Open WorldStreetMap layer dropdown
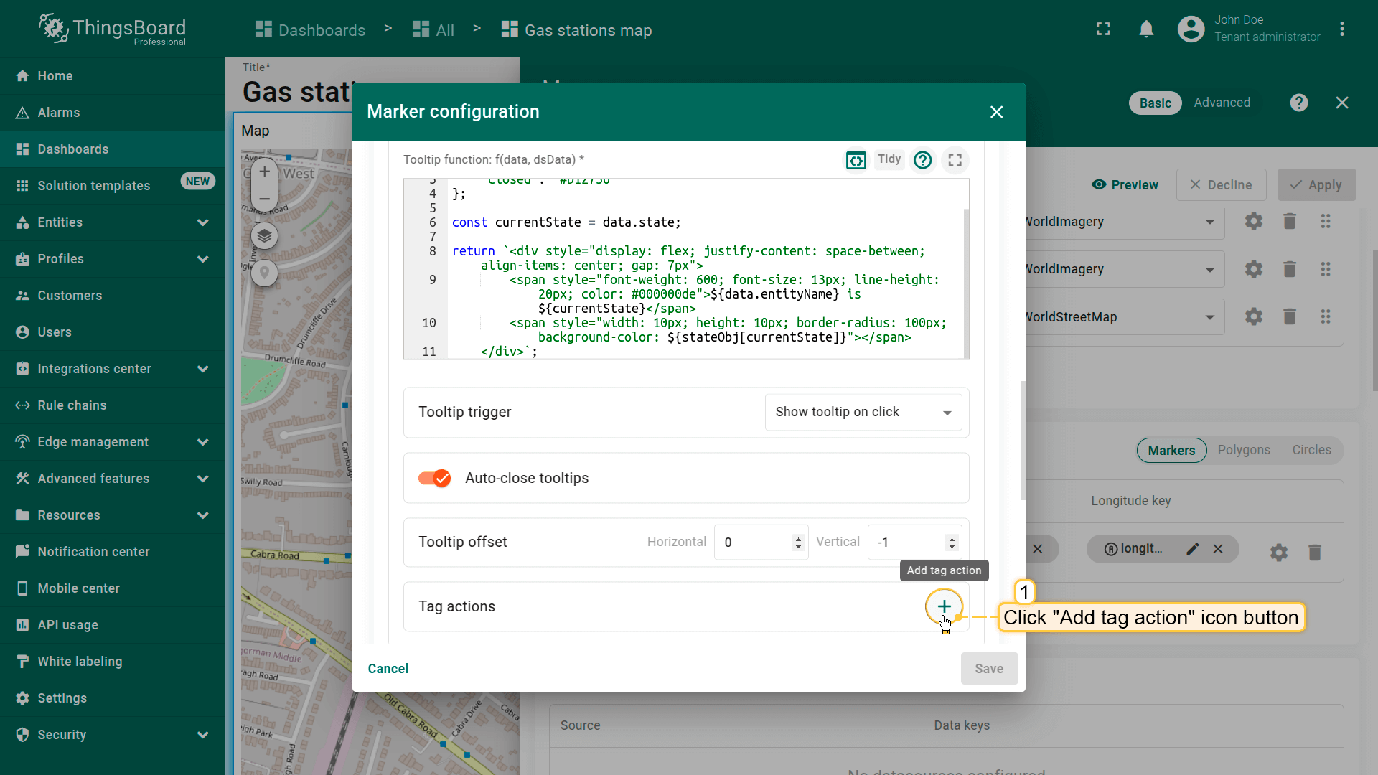 point(1209,317)
